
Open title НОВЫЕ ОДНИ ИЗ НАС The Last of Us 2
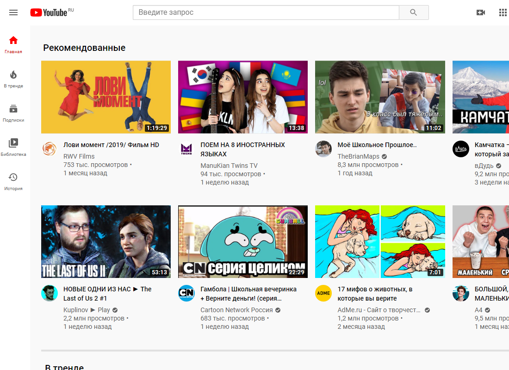pyautogui.click(x=107, y=294)
